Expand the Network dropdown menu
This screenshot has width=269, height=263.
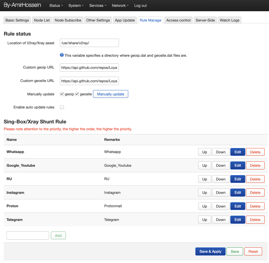pyautogui.click(x=120, y=6)
